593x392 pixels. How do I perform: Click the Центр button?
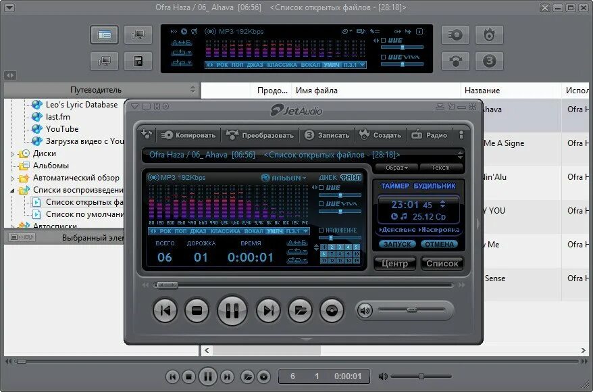click(x=395, y=264)
